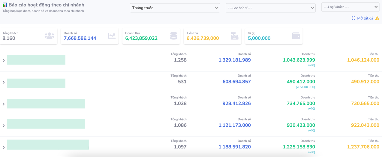Click the 7,668,586,144 Doanh số total

click(80, 38)
